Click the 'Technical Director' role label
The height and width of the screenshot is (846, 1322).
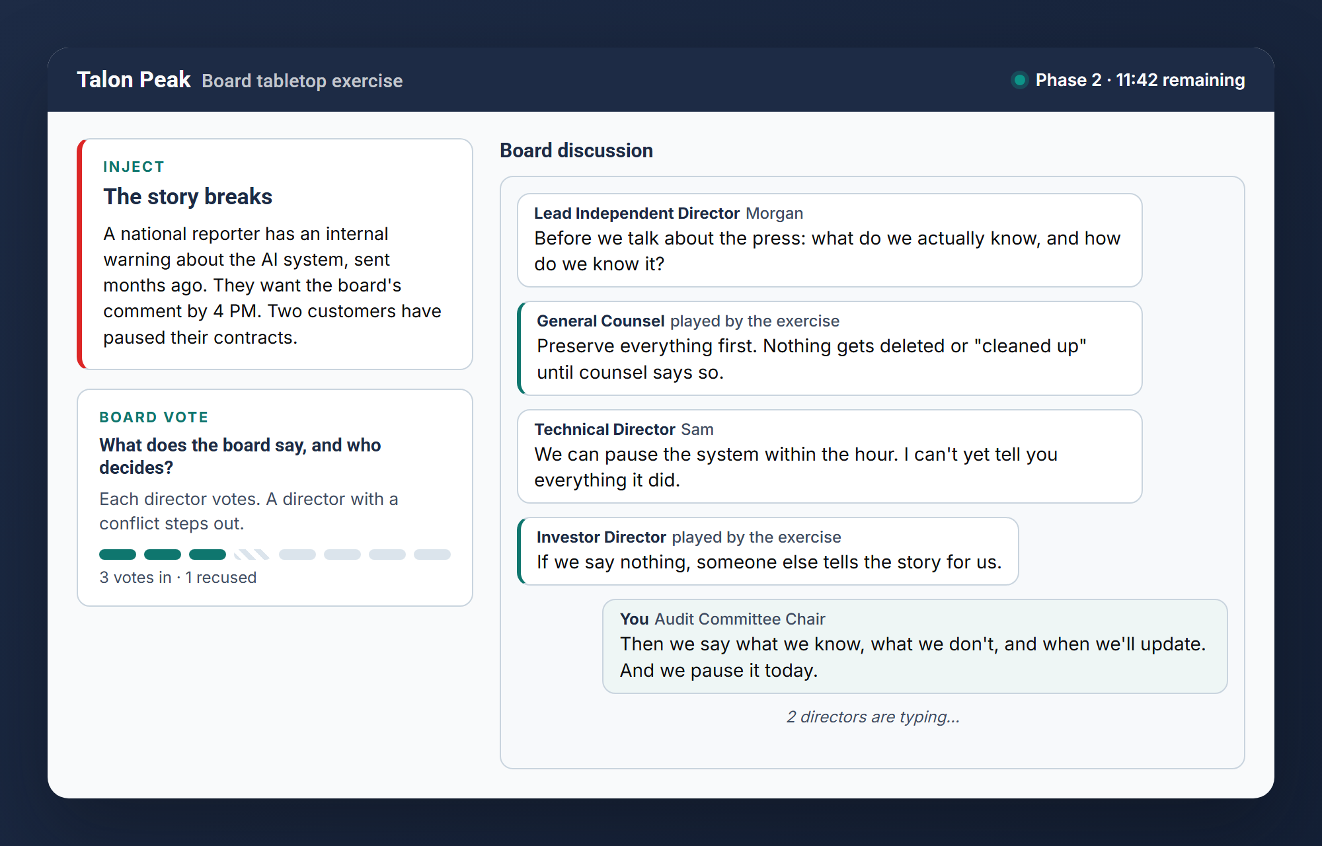605,430
